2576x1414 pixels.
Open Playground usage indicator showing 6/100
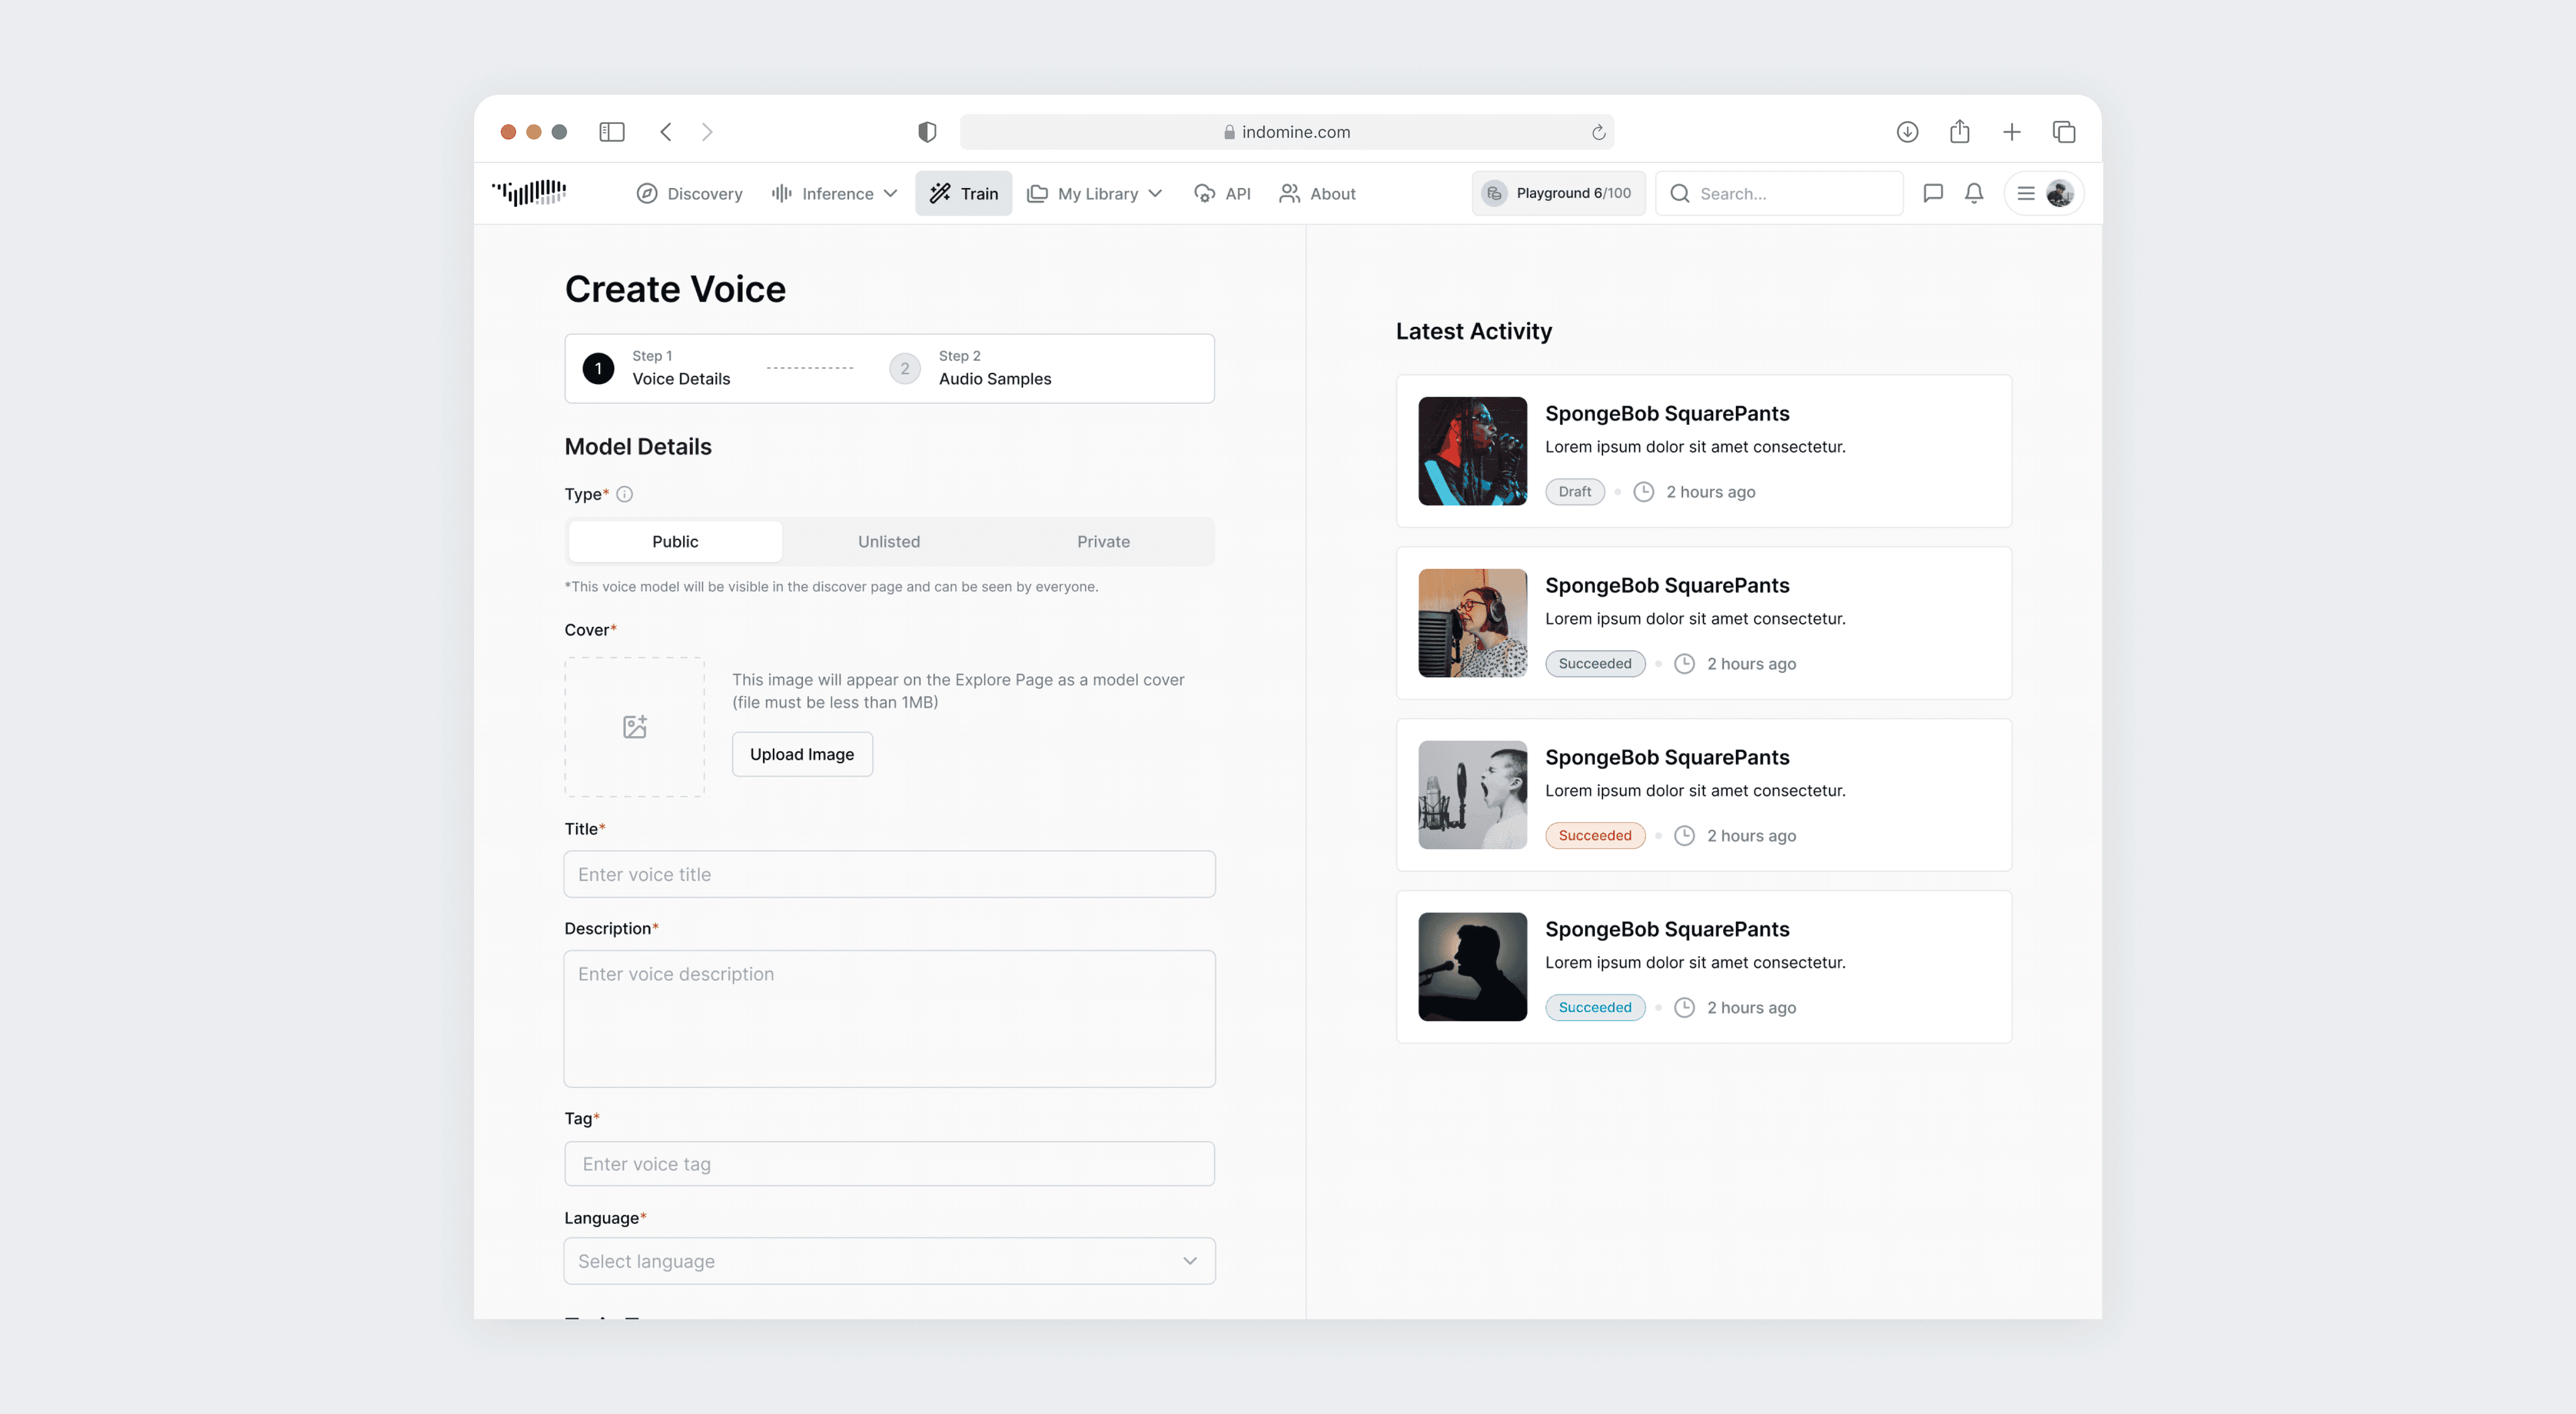1557,193
